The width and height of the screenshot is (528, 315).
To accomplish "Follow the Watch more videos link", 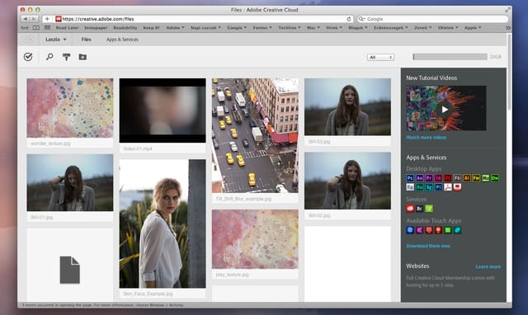I will (x=427, y=138).
